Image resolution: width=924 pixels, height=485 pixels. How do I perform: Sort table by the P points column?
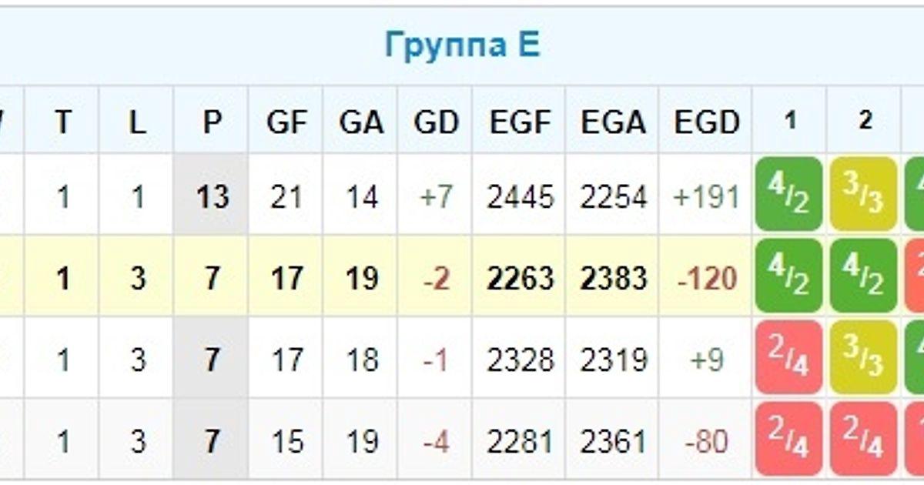[x=211, y=122]
